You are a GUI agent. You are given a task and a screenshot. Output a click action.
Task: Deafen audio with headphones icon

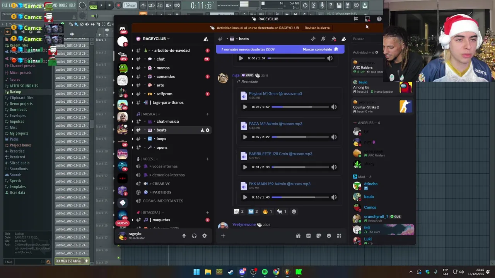[x=194, y=236]
